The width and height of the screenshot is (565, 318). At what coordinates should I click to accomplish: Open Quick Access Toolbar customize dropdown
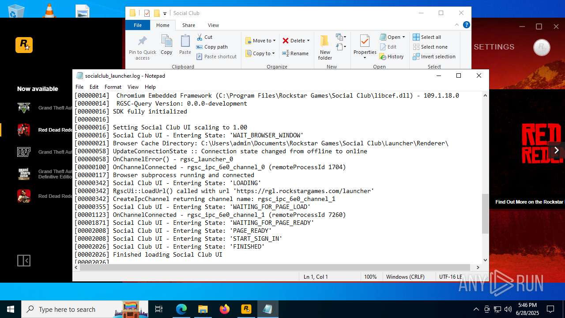coord(165,13)
